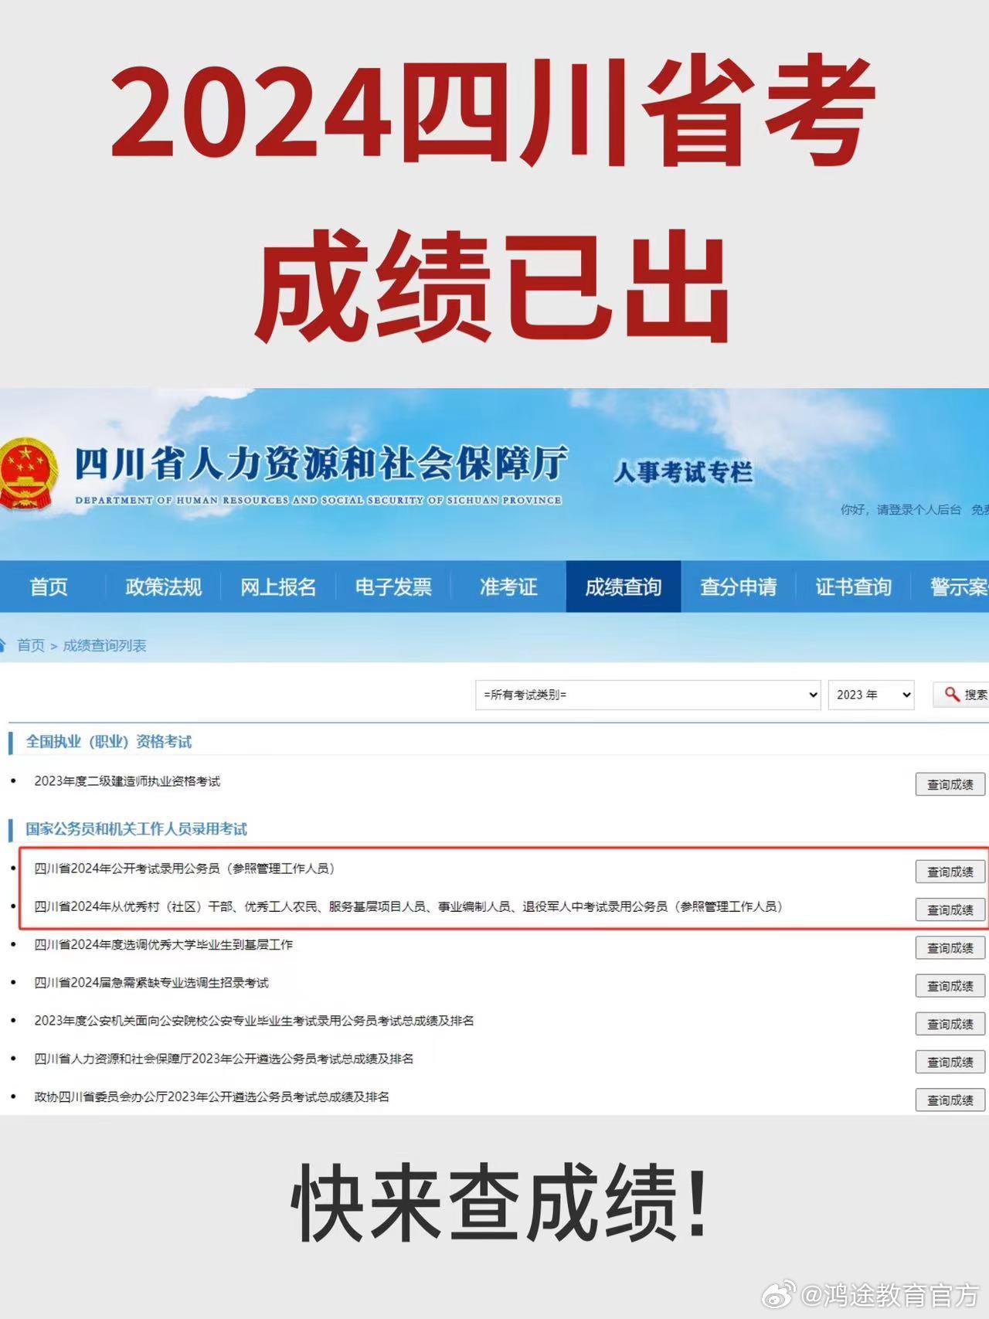This screenshot has width=989, height=1319.
Task: Click 请登录个人后台 login link
Action: 919,509
